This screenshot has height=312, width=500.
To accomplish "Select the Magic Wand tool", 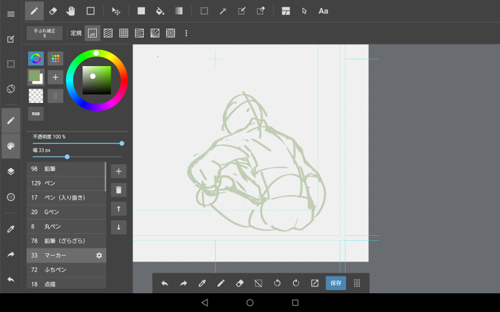I will [x=222, y=11].
